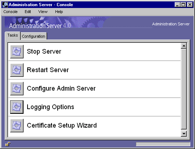The width and height of the screenshot is (195, 149).
Task: Maximize the Console window
Action: click(183, 5)
